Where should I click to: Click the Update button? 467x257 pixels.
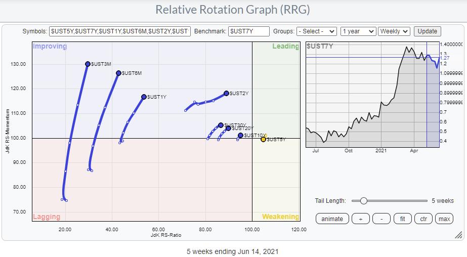427,31
